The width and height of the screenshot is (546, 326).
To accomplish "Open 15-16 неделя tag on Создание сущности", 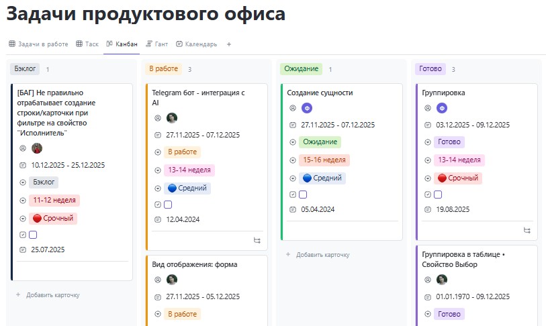I will [324, 160].
